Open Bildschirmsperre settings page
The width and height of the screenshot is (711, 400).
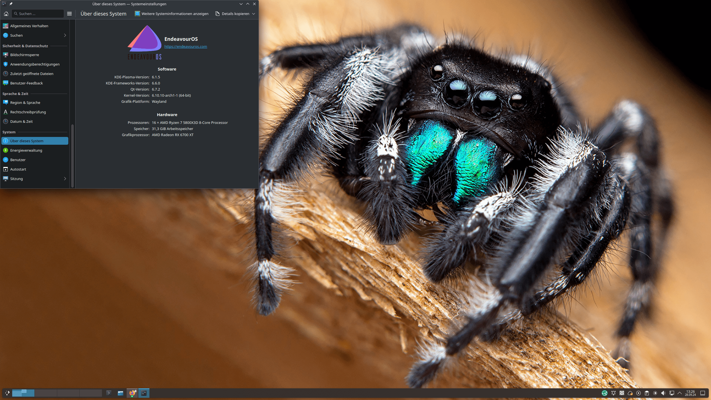[24, 55]
